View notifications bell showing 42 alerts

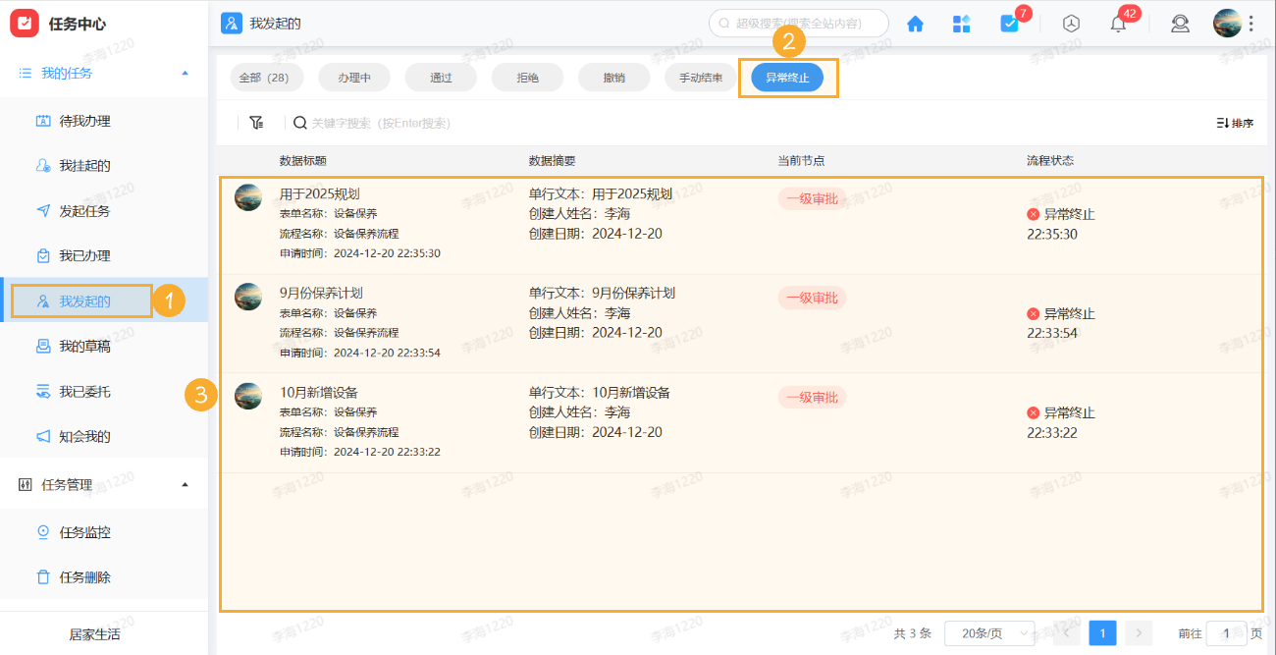pyautogui.click(x=1117, y=23)
